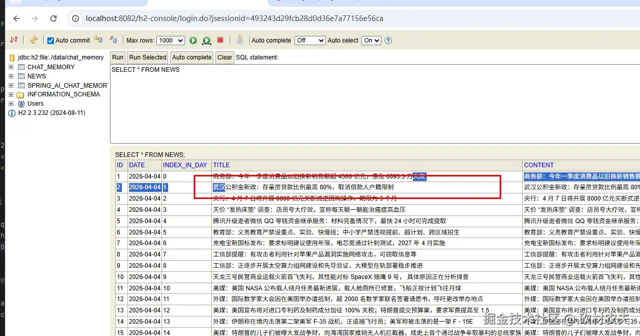Click the browser Forward arrow
Screen dimensions: 640x336
click(35, 18)
